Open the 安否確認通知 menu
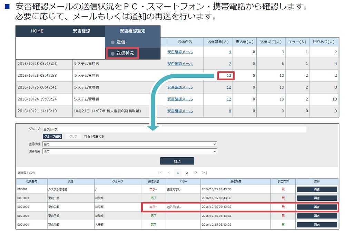 pyautogui.click(x=132, y=31)
